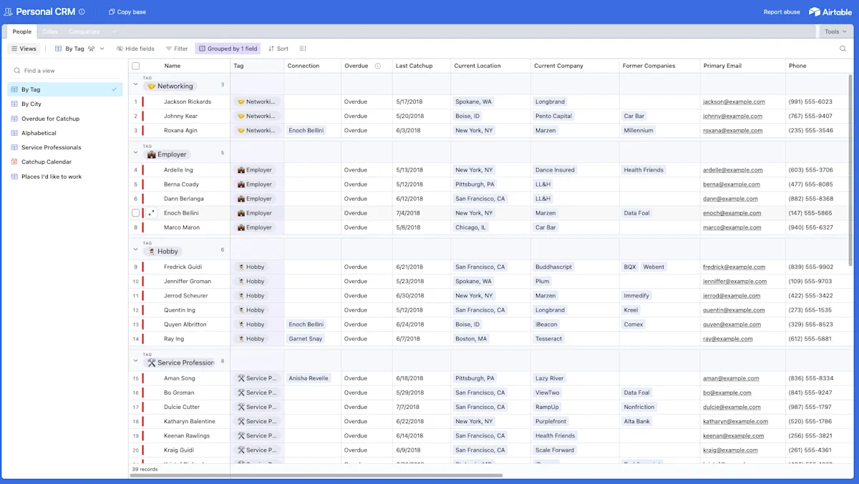Toggle the Views sidebar button
Screen dimensions: 859x484
[24, 49]
